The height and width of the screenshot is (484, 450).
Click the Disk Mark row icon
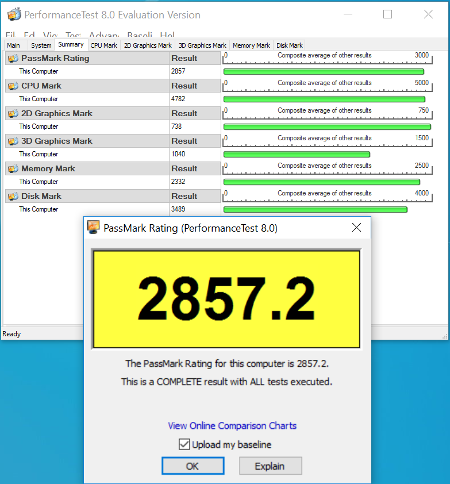[x=13, y=197]
